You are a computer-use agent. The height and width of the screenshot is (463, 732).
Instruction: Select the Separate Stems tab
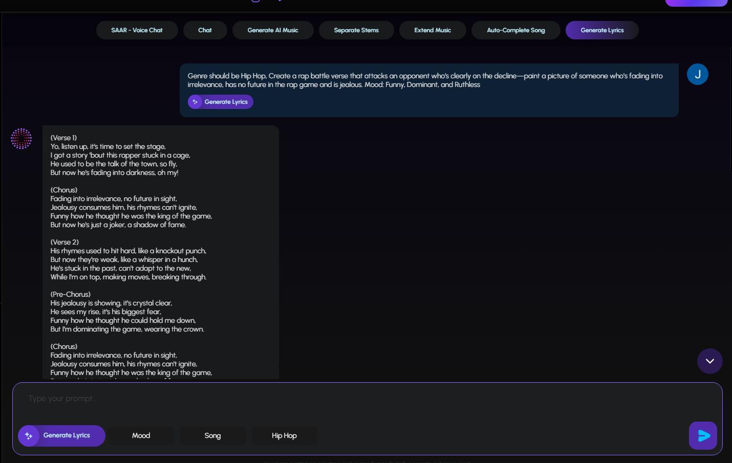[x=356, y=30]
